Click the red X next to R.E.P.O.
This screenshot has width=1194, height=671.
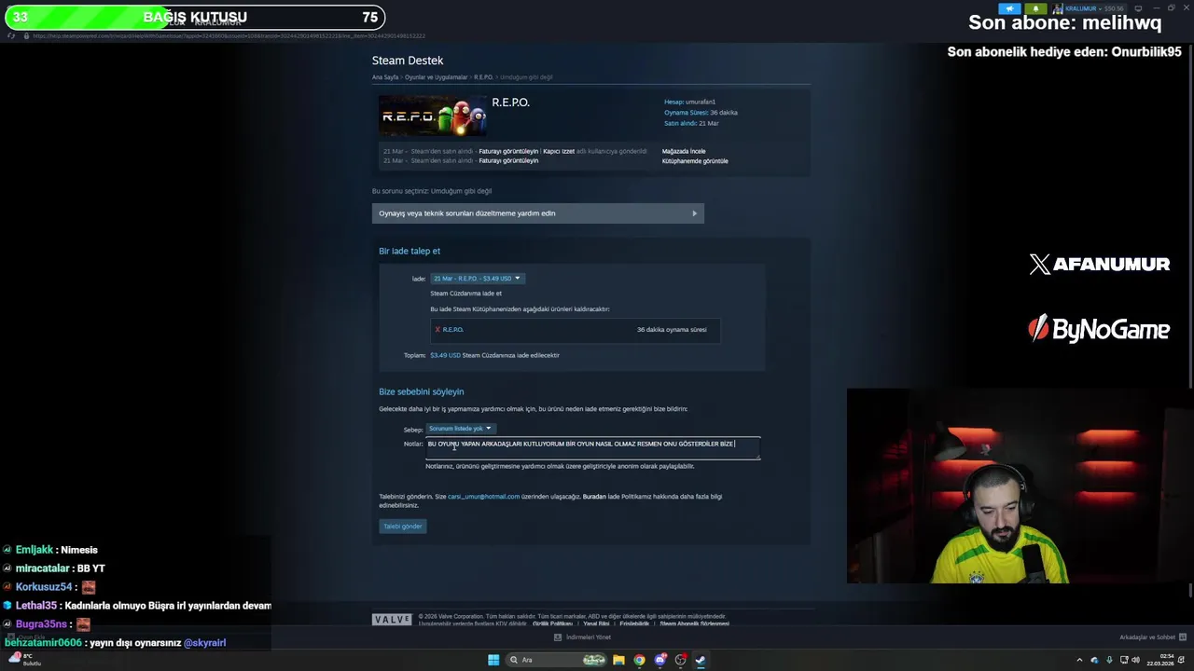(437, 330)
